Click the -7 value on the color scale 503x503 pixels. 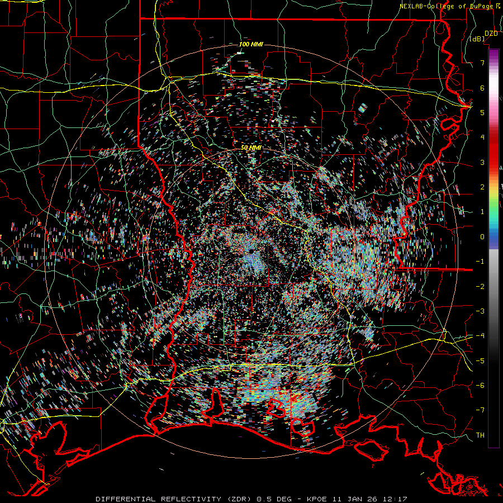[x=480, y=410]
